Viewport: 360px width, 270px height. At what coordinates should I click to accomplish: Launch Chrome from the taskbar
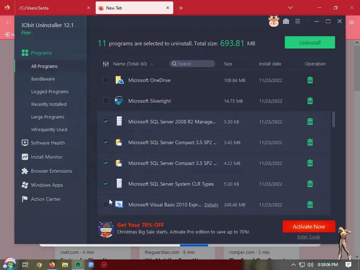39,265
